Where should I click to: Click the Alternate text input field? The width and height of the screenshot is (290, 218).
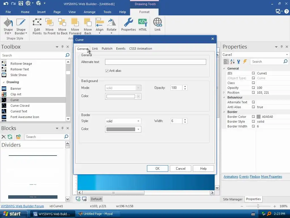[x=155, y=62]
